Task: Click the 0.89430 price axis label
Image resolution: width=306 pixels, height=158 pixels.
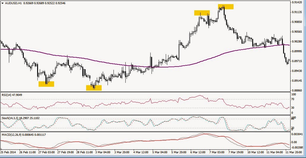Action: point(297,71)
